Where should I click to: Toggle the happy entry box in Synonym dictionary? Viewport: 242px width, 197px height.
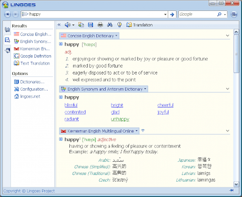point(61,97)
